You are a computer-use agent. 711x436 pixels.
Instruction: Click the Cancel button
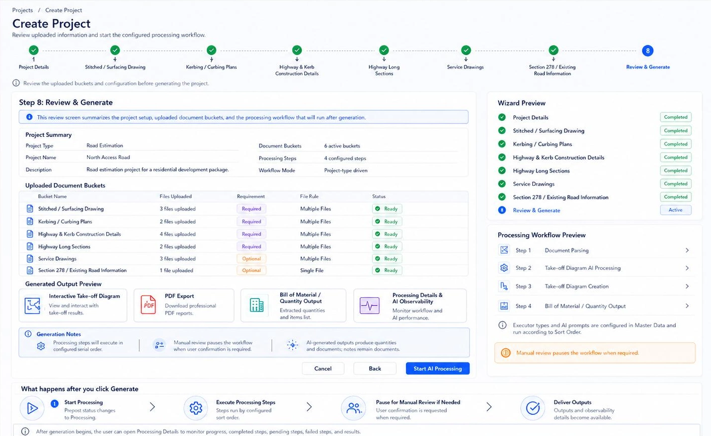(x=323, y=369)
